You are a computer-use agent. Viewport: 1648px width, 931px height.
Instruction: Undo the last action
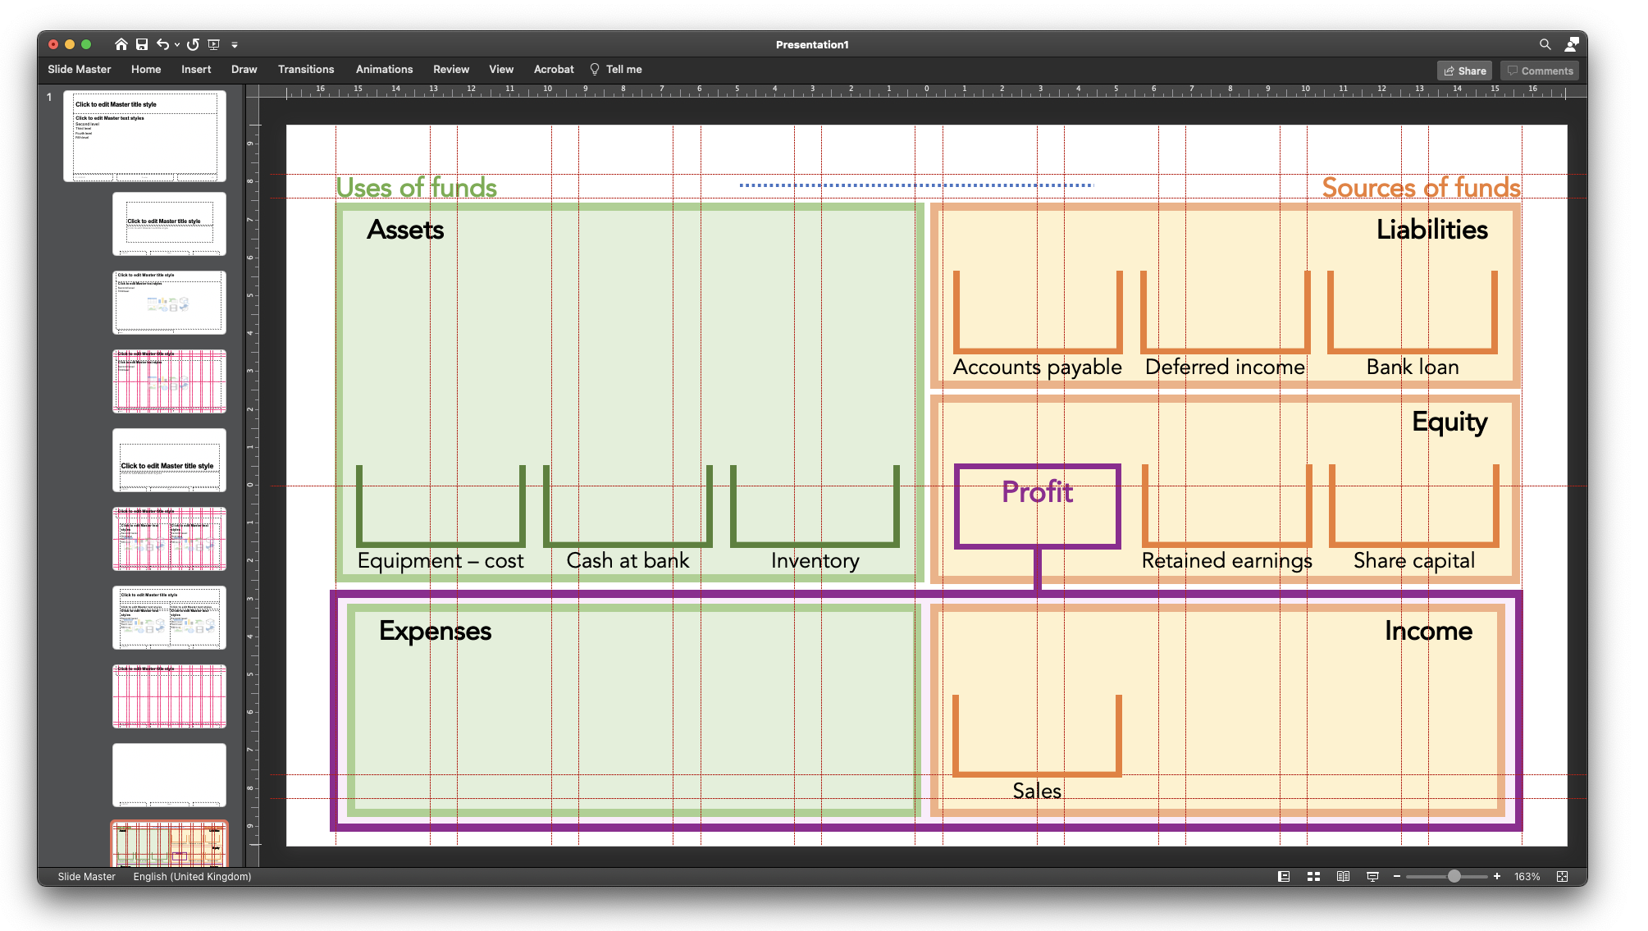click(162, 44)
